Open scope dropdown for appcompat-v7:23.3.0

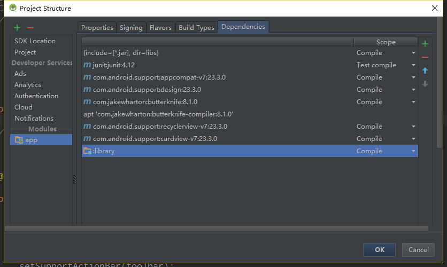point(413,77)
